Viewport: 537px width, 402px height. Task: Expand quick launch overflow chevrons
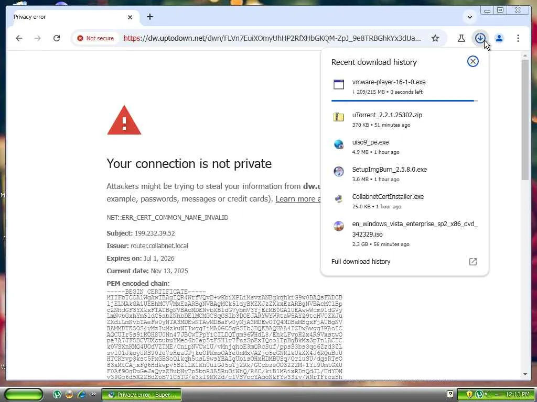pos(93,394)
